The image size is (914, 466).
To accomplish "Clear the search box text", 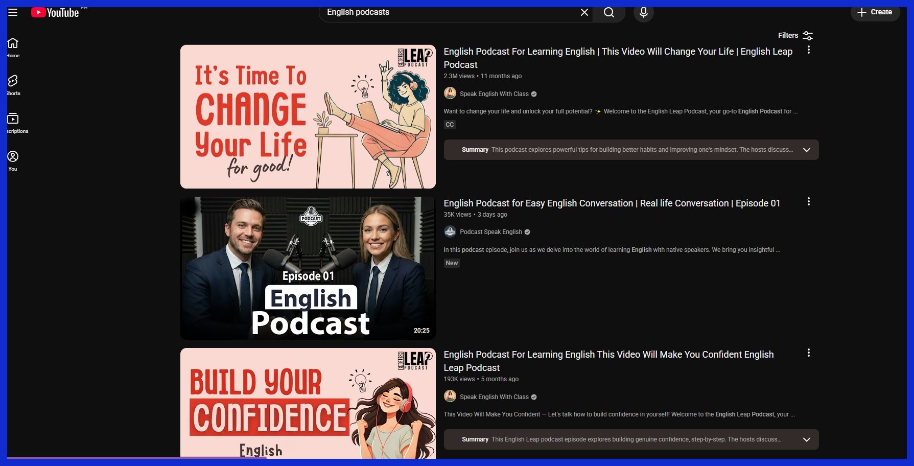I will 584,12.
